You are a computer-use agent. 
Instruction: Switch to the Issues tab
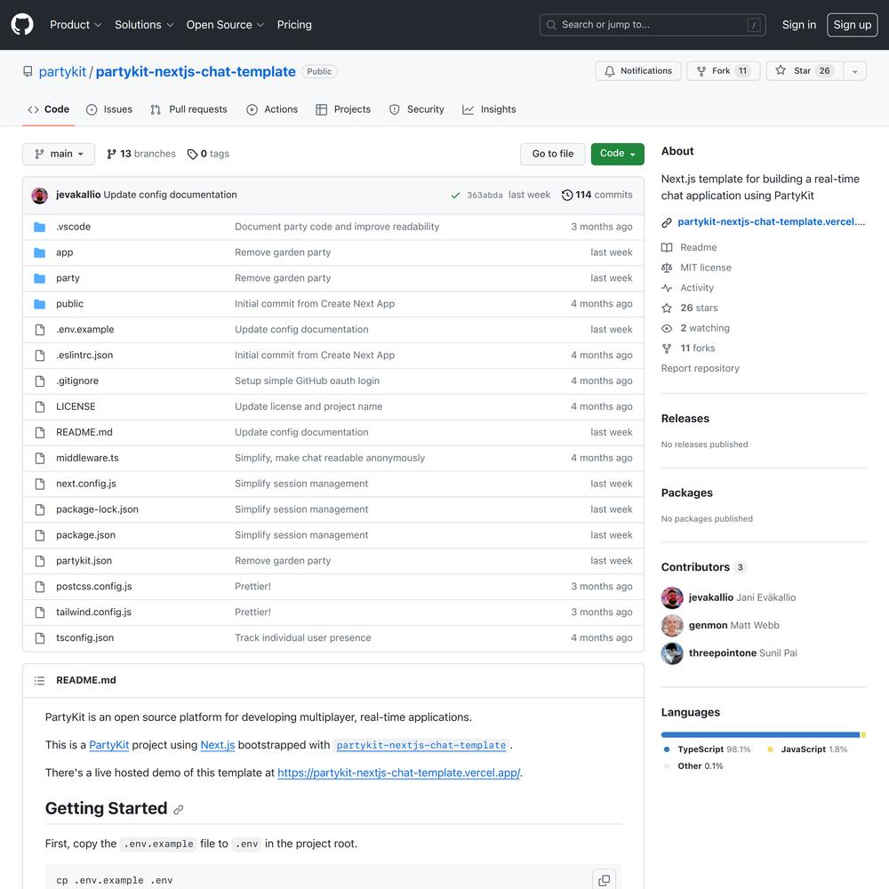(x=108, y=109)
